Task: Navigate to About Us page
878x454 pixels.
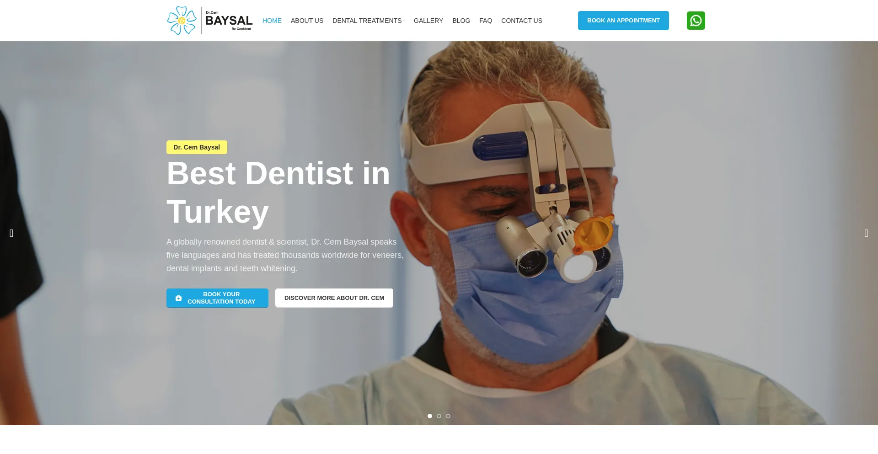Action: pos(307,21)
